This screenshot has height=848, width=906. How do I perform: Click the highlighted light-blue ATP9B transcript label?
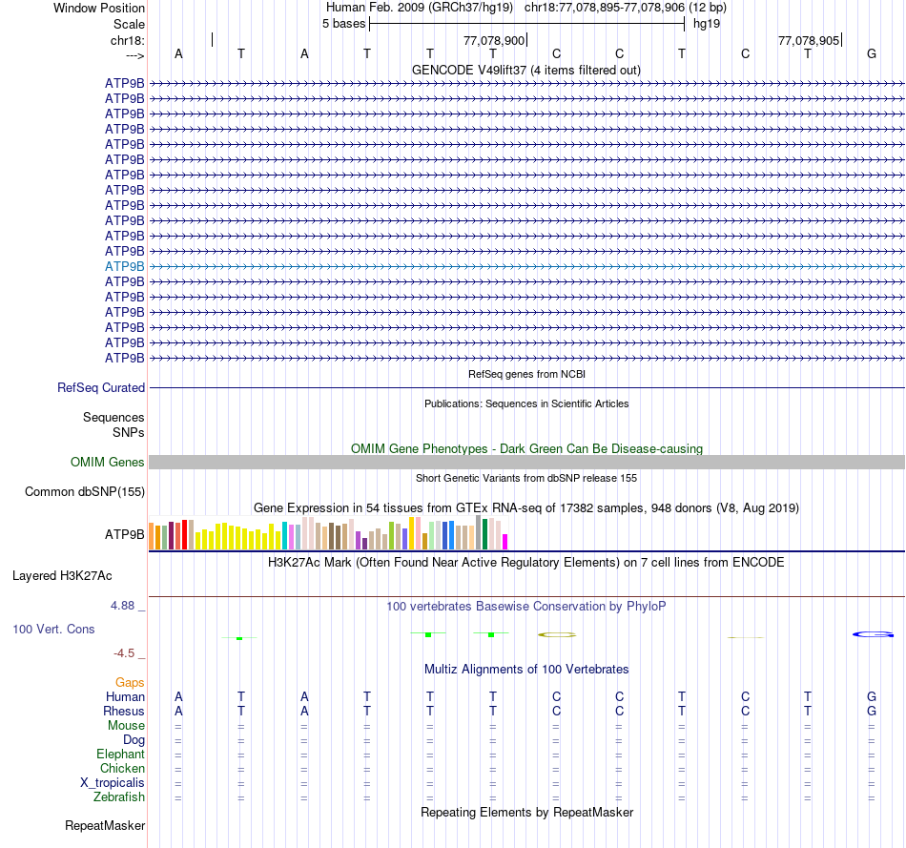click(124, 266)
